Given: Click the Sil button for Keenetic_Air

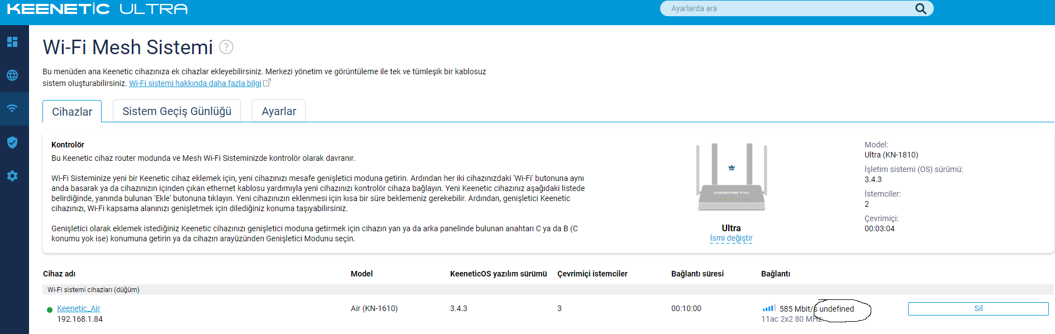Looking at the screenshot, I should (x=978, y=308).
